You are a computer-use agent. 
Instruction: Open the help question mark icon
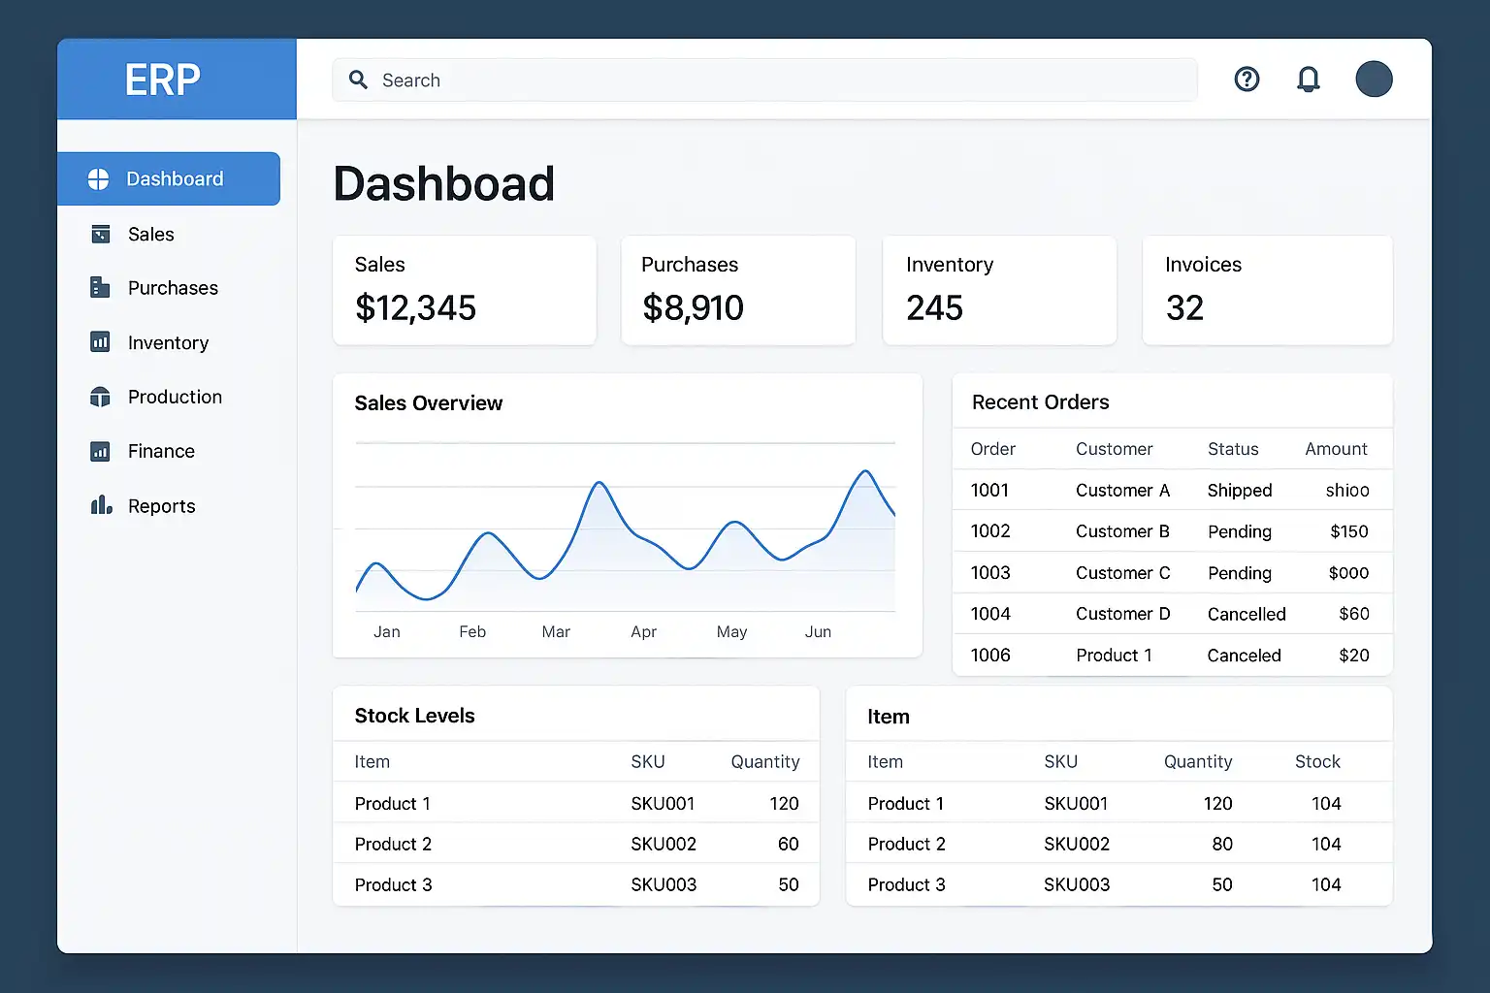point(1247,80)
